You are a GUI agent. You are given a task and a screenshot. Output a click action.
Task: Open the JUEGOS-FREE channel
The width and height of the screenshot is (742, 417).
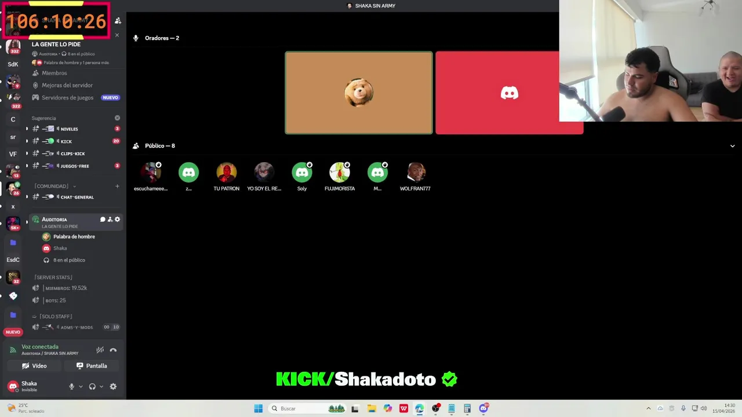(75, 166)
